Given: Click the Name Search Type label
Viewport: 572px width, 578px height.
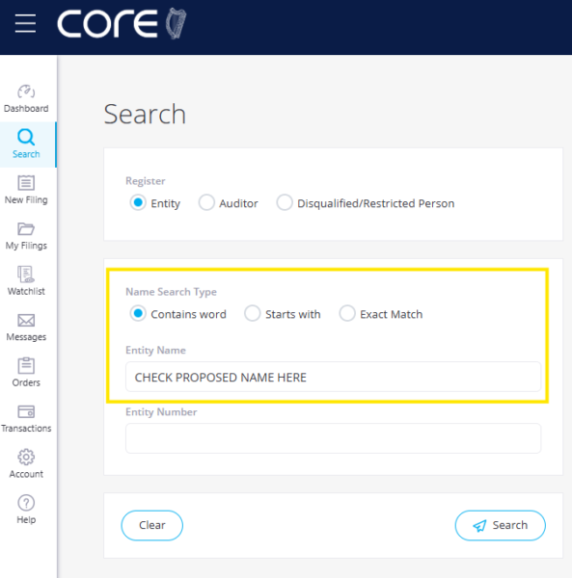Looking at the screenshot, I should coord(172,292).
